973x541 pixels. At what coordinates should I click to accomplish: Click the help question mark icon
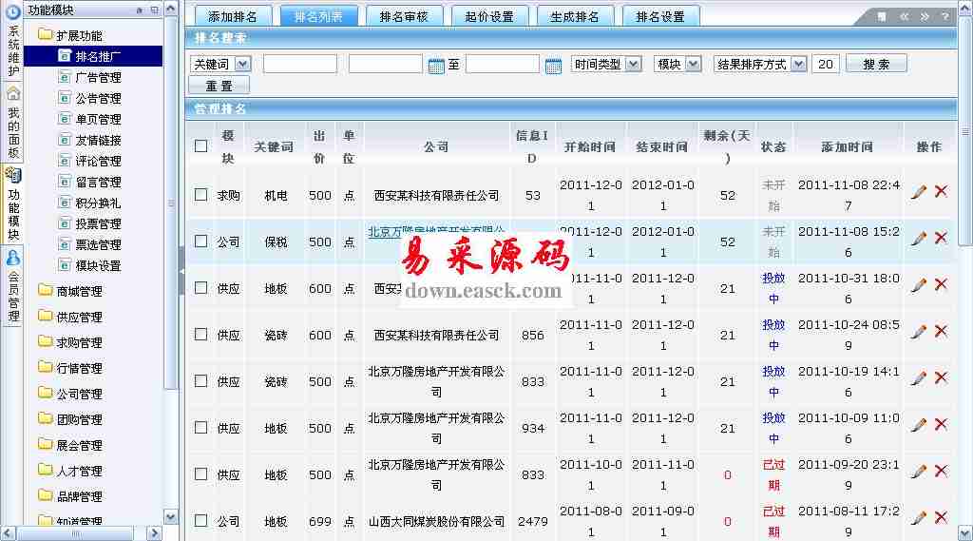click(944, 17)
